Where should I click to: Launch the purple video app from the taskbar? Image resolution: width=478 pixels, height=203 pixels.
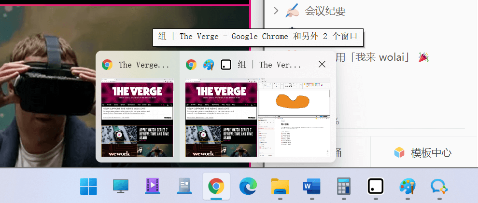pyautogui.click(x=152, y=186)
